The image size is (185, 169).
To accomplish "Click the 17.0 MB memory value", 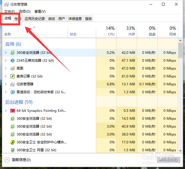I will pos(128,142).
